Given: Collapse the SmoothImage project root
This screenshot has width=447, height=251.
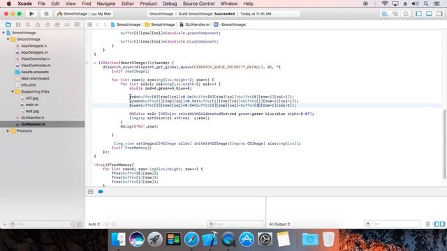Looking at the screenshot, I should (x=3, y=33).
